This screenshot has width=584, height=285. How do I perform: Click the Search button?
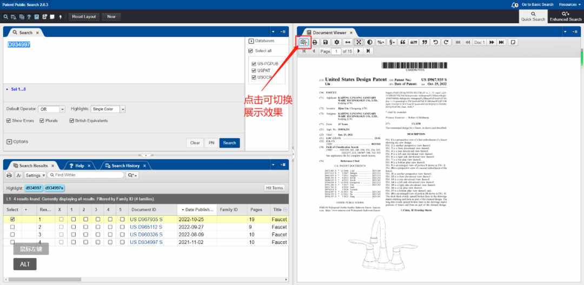[229, 143]
